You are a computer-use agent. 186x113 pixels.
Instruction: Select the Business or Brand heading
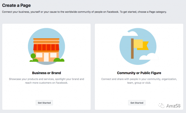(46, 73)
